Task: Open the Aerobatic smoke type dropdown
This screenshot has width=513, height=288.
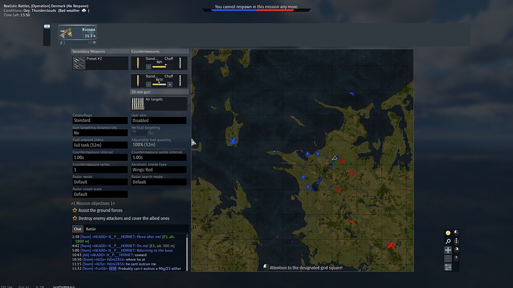Action: pyautogui.click(x=159, y=170)
